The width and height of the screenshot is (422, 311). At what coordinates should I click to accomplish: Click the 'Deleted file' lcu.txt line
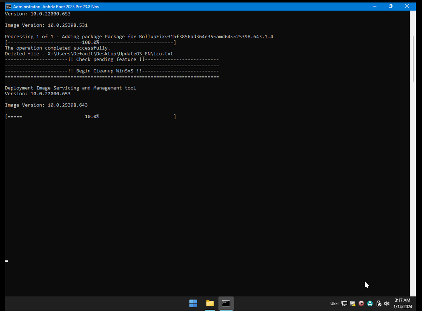(x=89, y=54)
